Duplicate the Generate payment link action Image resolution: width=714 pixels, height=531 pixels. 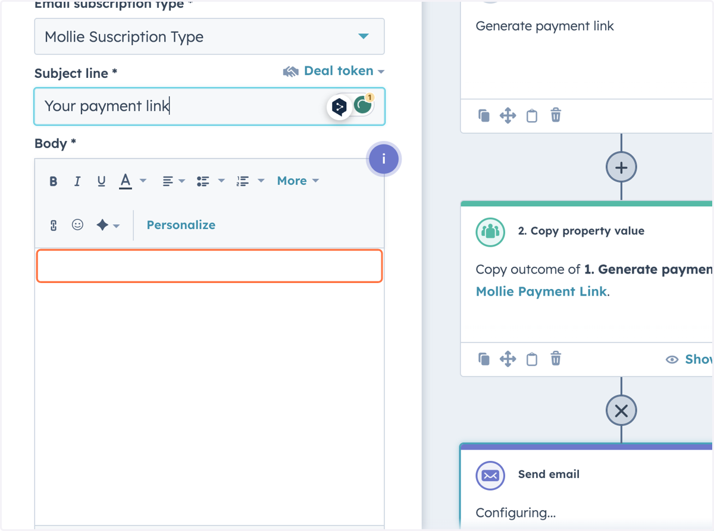click(x=484, y=115)
